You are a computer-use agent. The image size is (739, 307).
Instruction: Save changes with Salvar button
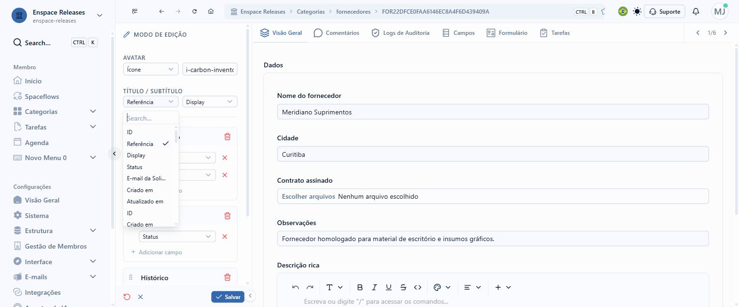228,297
